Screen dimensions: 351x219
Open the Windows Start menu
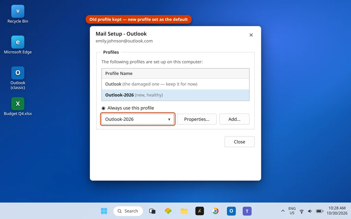(x=104, y=211)
